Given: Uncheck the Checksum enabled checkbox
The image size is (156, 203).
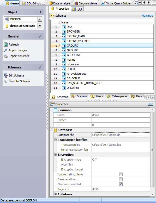Looking at the screenshot, I should [121, 184].
